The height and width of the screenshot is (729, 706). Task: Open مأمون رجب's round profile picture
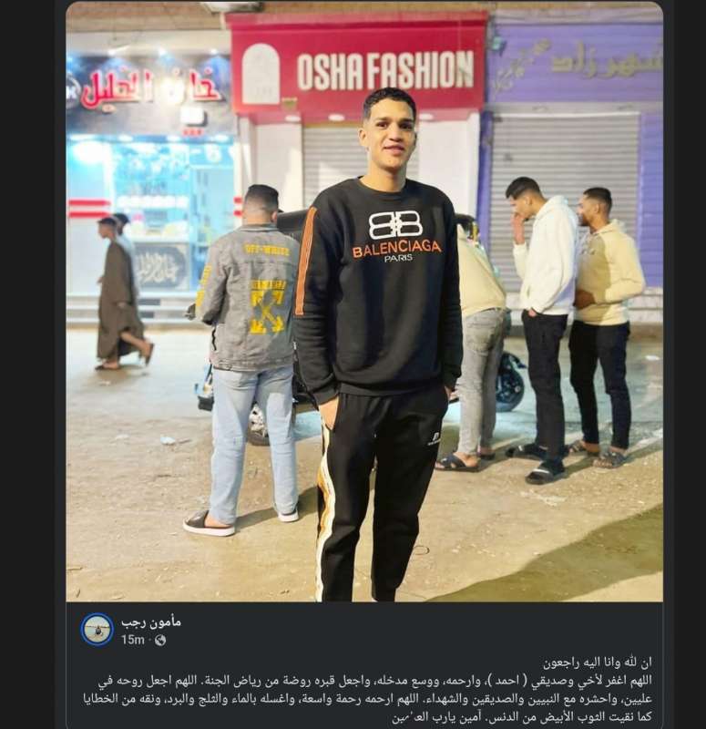coord(97,630)
